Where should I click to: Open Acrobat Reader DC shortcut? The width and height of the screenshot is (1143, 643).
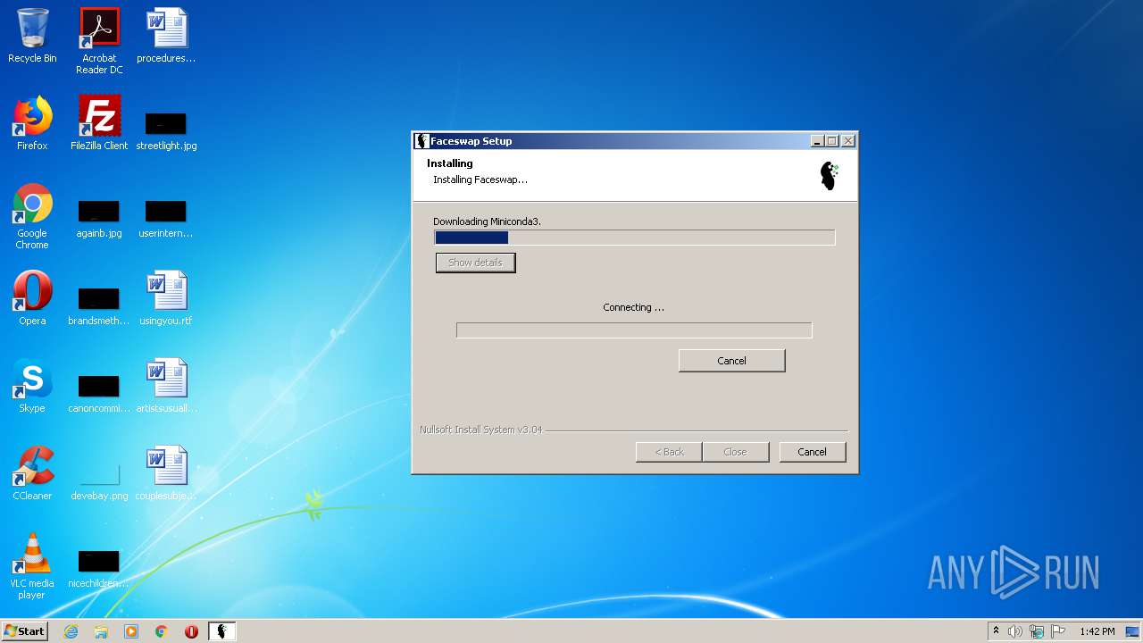coord(99,41)
